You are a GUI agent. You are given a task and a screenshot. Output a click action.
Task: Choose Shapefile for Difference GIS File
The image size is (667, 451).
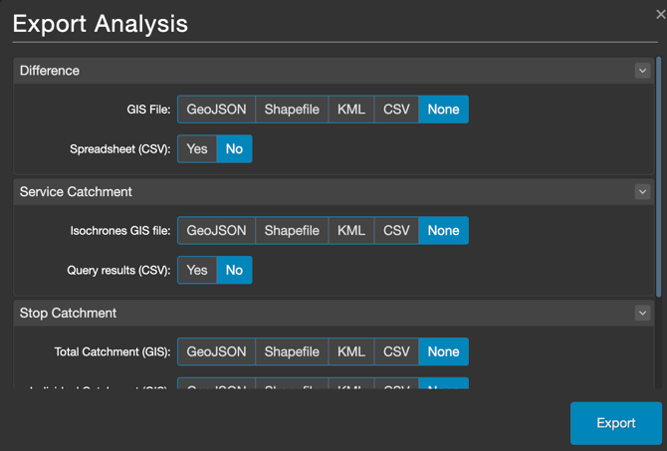tap(292, 110)
